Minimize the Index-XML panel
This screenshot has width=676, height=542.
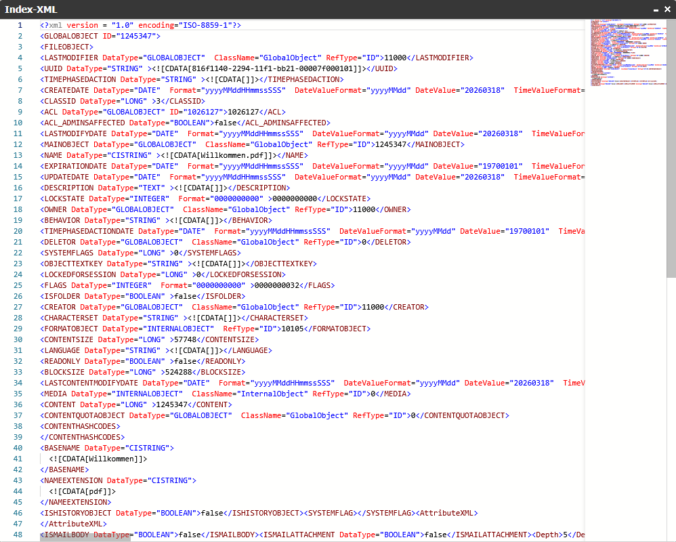coord(656,10)
